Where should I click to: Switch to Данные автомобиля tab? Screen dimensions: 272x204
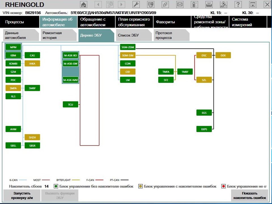[21, 35]
